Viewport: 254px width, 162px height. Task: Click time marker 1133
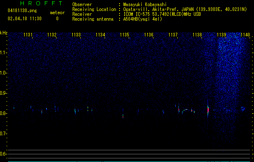[76, 35]
